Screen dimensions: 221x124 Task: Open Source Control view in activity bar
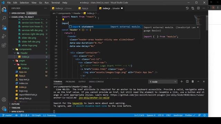[x=4, y=27]
